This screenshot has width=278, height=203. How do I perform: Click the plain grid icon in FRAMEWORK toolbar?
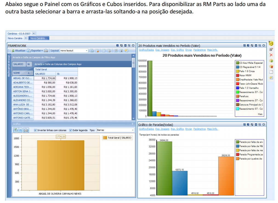104,51
